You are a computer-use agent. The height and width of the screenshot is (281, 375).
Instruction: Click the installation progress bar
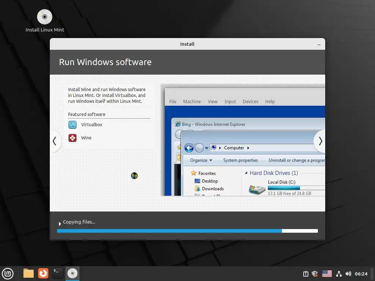pyautogui.click(x=187, y=231)
